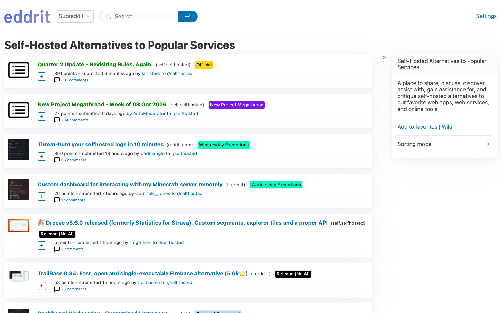The width and height of the screenshot is (501, 313).
Task: Click the Minecraft dashboard post thumbnail
Action: [x=19, y=190]
